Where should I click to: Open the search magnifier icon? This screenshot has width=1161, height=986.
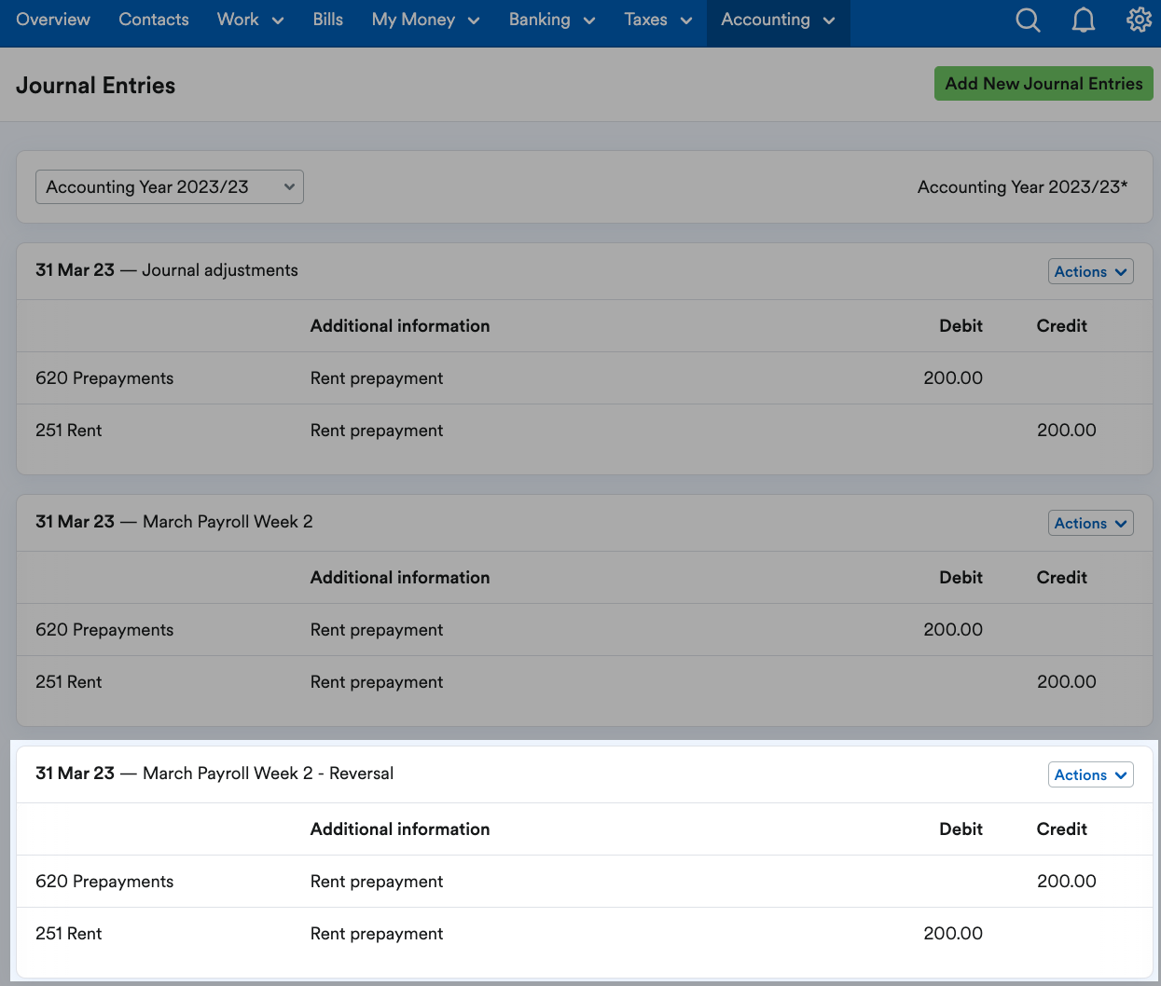point(1028,20)
